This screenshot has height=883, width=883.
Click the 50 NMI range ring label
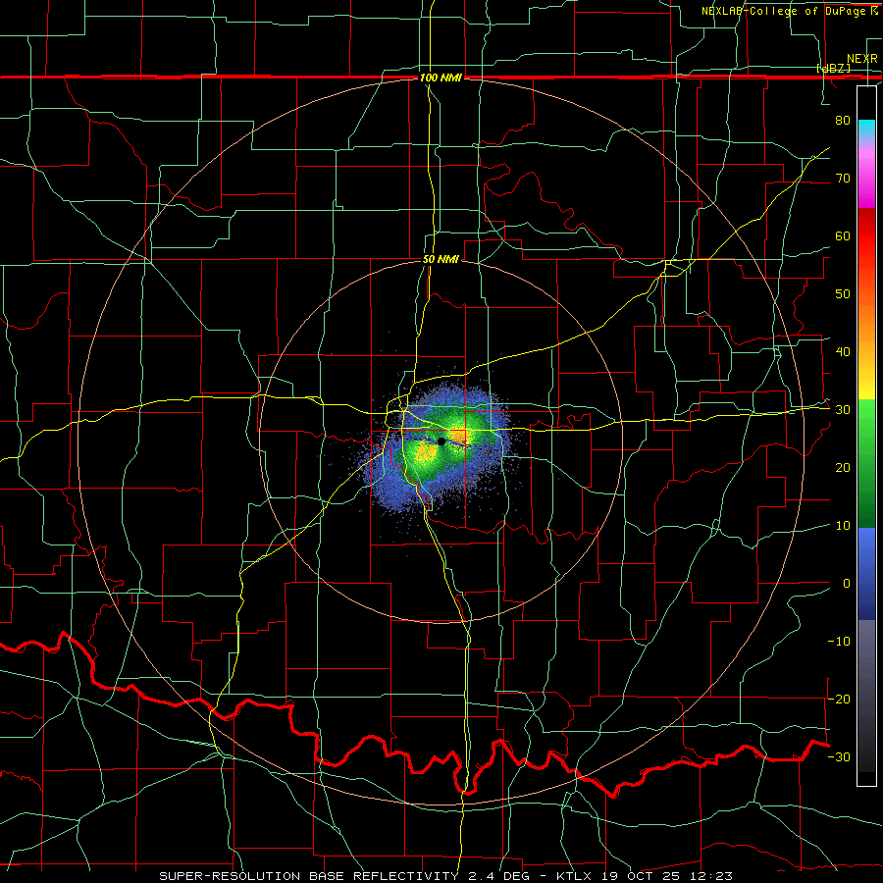[441, 260]
